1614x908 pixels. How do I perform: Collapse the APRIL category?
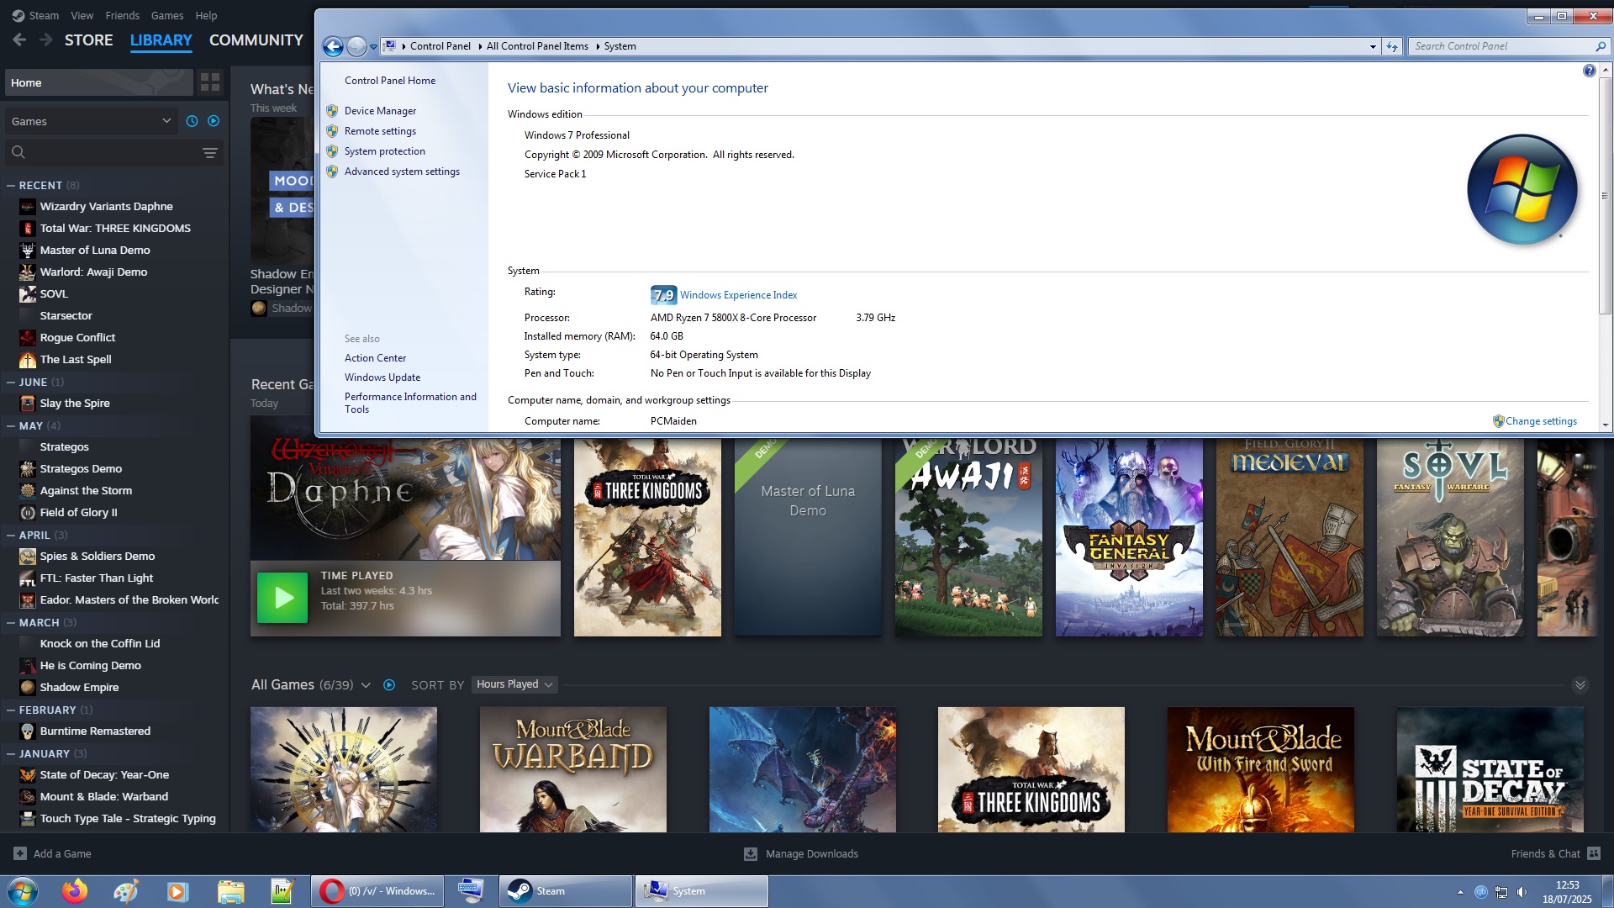tap(11, 535)
